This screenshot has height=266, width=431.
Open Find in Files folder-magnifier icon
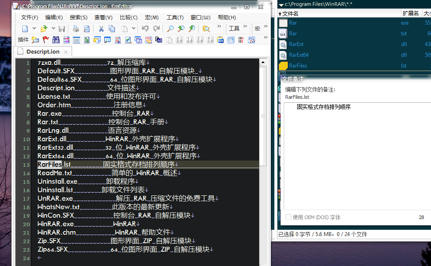206,29
